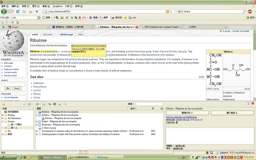
Task: Expand the Ribitol Wikipedia item
Action: pos(37,122)
